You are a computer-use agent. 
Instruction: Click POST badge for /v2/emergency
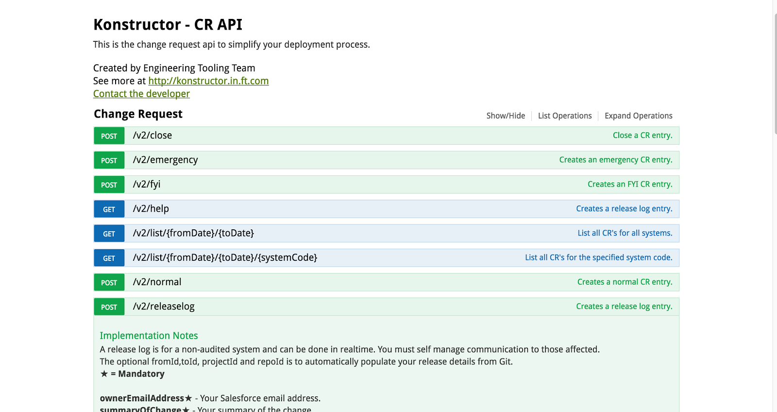(109, 160)
